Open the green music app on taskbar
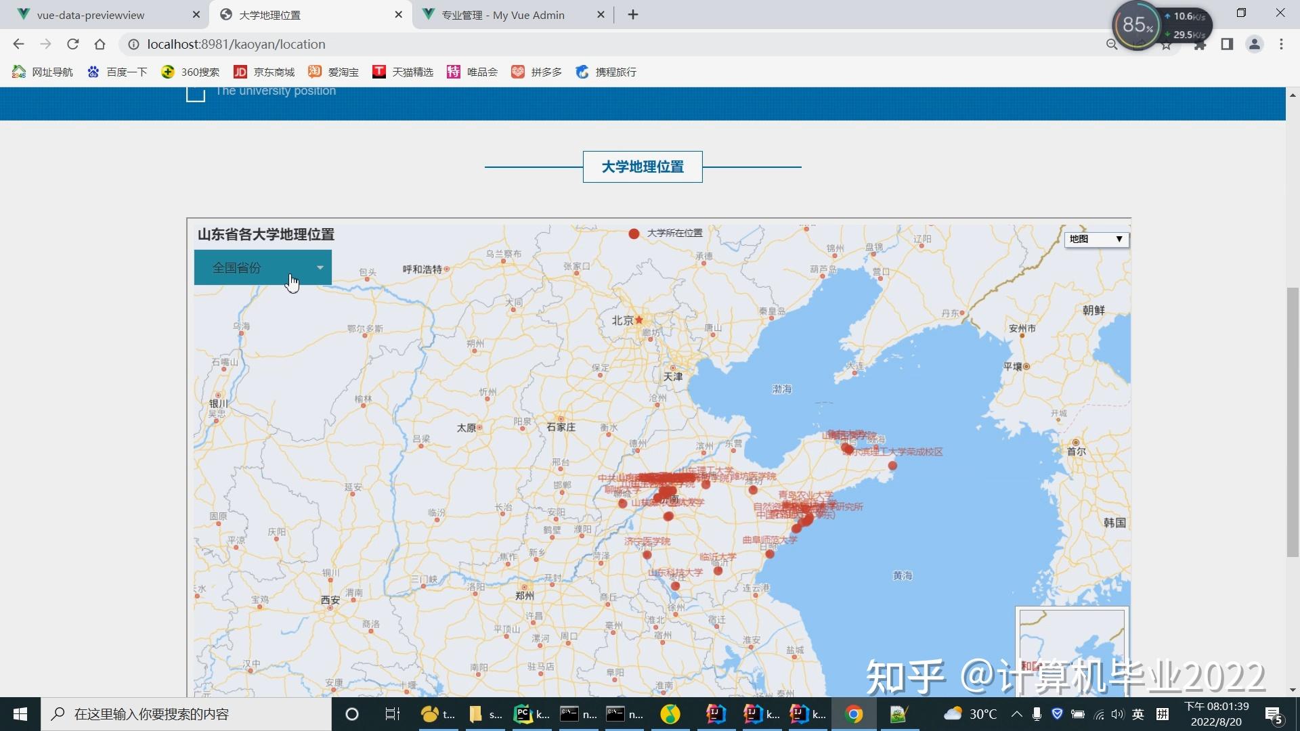Screen dimensions: 1300x731 pyautogui.click(x=670, y=714)
